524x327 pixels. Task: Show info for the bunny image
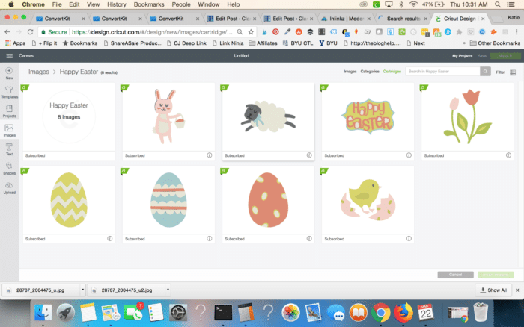[x=210, y=155]
